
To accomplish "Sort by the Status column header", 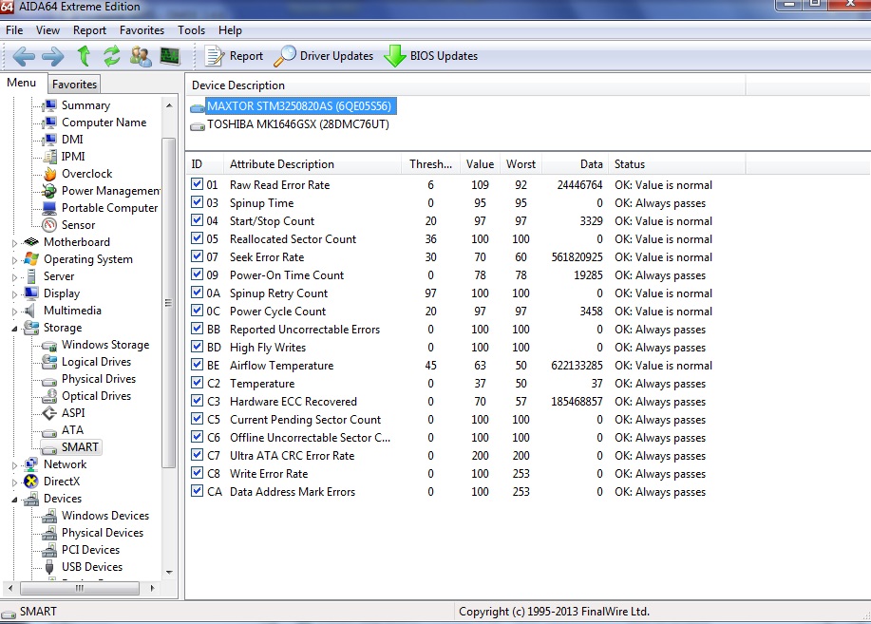I will (x=676, y=164).
